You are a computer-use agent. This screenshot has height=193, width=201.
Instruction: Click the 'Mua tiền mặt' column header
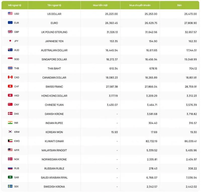coord(100,5)
